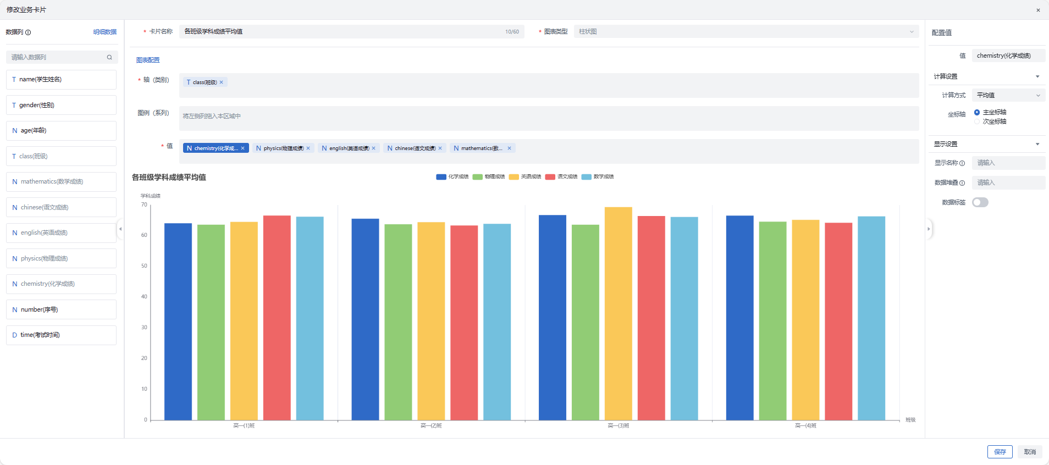Toggle the 英语成绩 legend swatch
Image resolution: width=1049 pixels, height=465 pixels.
(514, 177)
